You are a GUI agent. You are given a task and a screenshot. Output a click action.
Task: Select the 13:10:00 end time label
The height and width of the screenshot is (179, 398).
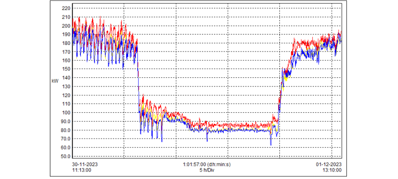pos(331,170)
